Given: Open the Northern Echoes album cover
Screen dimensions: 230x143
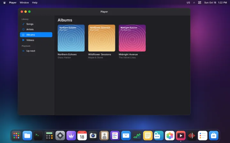Looking at the screenshot, I should click(71, 38).
